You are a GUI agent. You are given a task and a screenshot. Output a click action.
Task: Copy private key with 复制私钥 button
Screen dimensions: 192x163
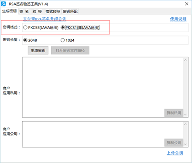[x=174, y=113]
